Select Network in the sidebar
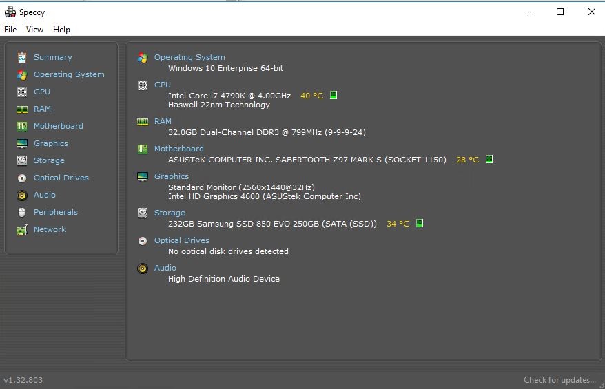The width and height of the screenshot is (605, 389). pyautogui.click(x=50, y=229)
